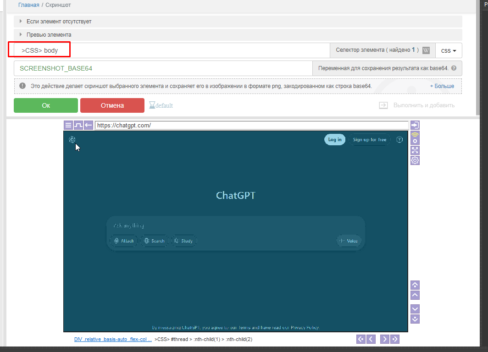This screenshot has height=352, width=488.
Task: Click the "Log in" button in ChatGPT page
Action: tap(335, 140)
